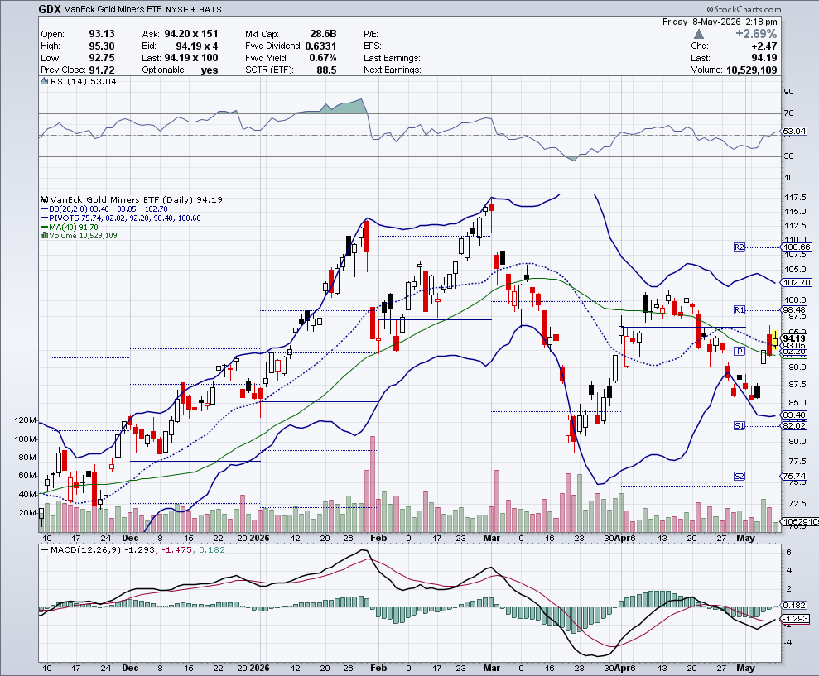Select the R1 pivot marker box
Image resolution: width=819 pixels, height=676 pixels.
click(739, 310)
